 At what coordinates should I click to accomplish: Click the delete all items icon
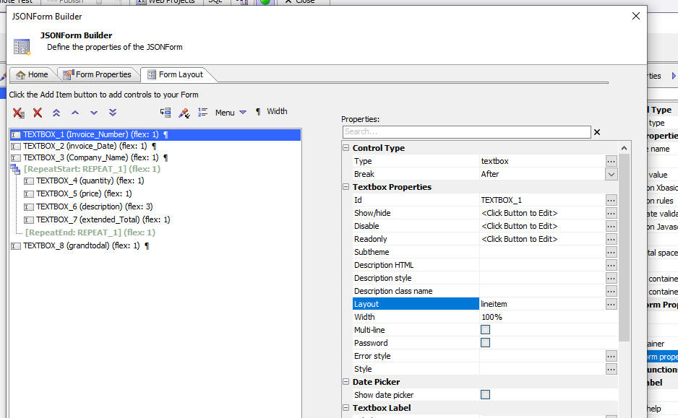tap(19, 113)
